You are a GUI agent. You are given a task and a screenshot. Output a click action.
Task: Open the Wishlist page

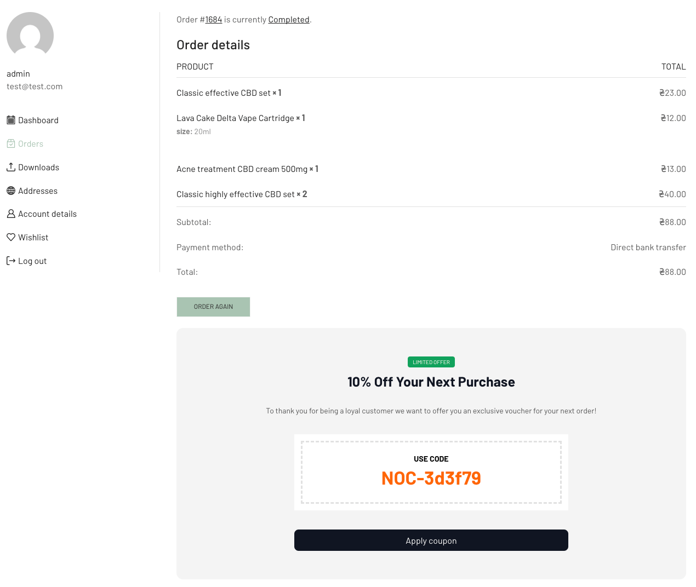[x=33, y=238]
